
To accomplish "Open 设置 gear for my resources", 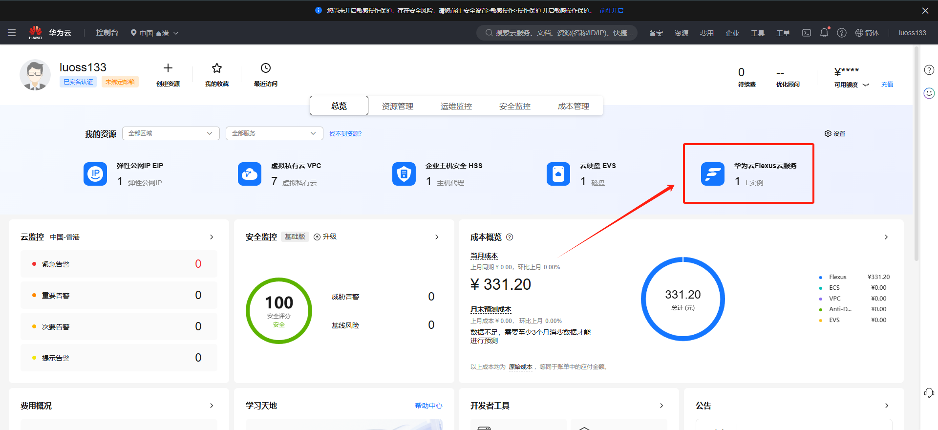I will pos(834,133).
